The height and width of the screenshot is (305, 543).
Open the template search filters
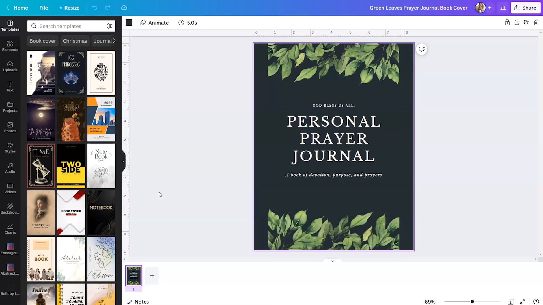point(110,26)
